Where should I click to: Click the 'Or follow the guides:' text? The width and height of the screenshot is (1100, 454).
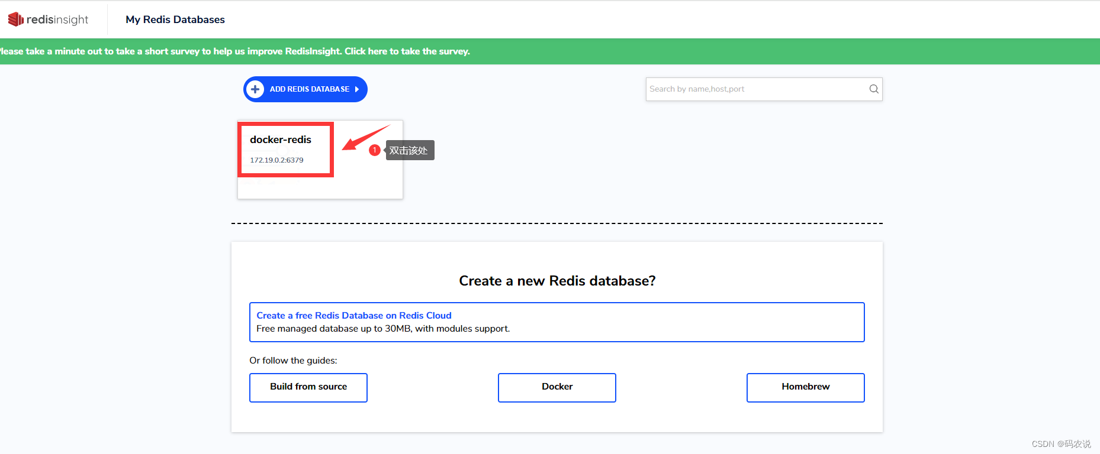293,361
